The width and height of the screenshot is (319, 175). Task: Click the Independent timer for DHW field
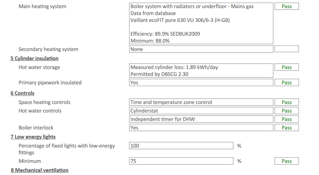[201, 119]
